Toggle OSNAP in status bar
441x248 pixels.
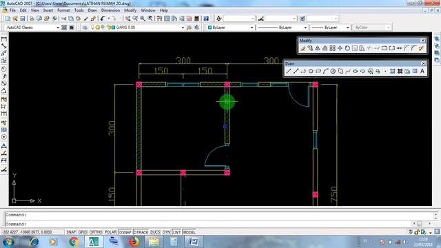pyautogui.click(x=125, y=232)
